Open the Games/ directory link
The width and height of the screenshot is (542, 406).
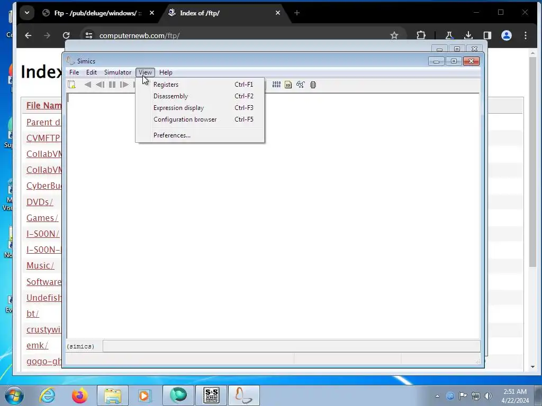42,218
